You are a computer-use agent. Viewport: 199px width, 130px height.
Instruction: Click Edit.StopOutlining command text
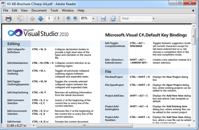(18, 92)
